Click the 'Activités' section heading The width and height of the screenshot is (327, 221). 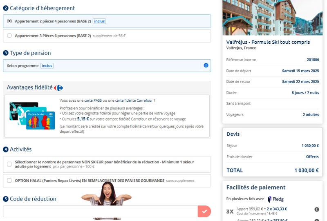21,149
